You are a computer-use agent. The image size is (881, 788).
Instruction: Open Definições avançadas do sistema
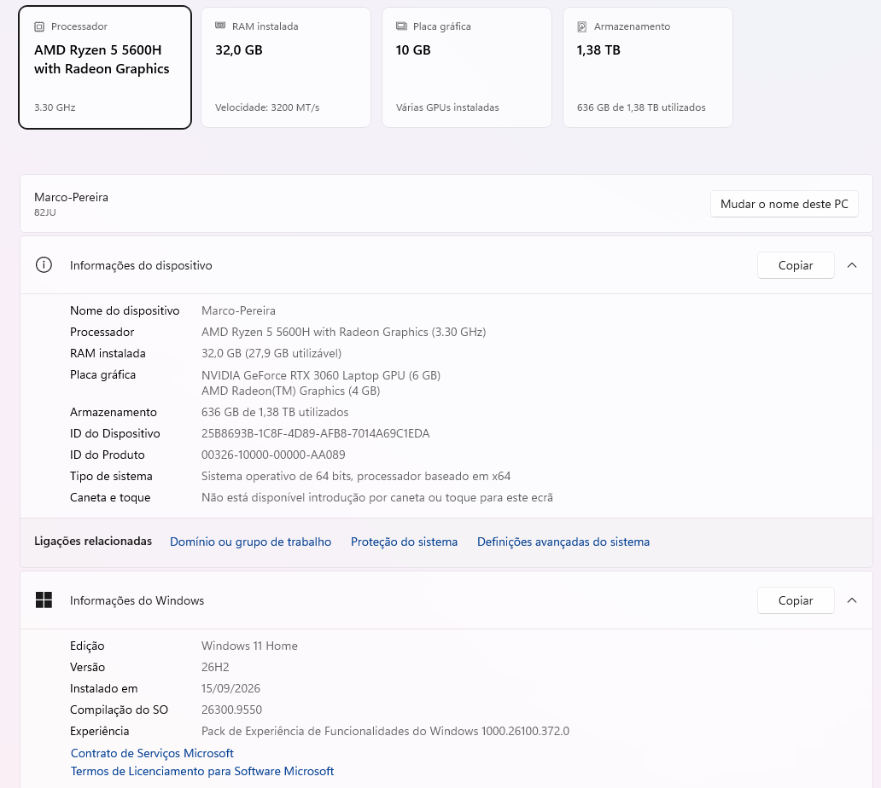click(563, 542)
